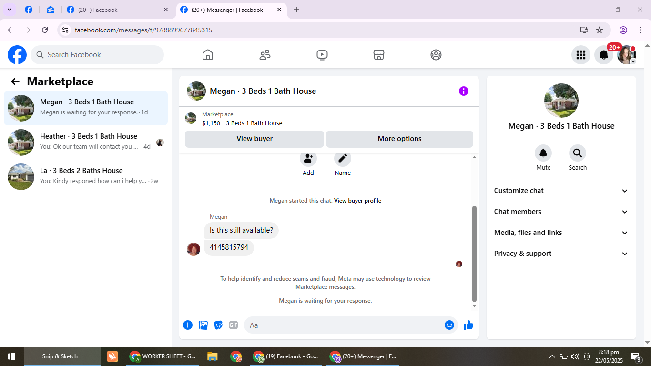Screen dimensions: 651x366
Task: Open the Groups icon in top navigation
Action: pyautogui.click(x=436, y=55)
